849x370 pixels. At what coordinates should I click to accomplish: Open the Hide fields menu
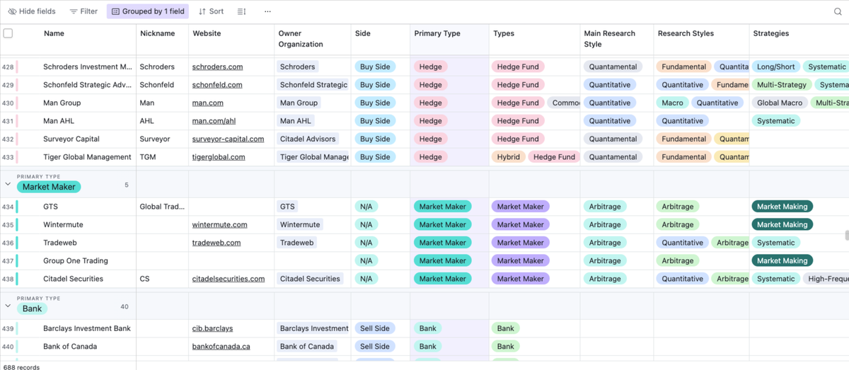(32, 11)
